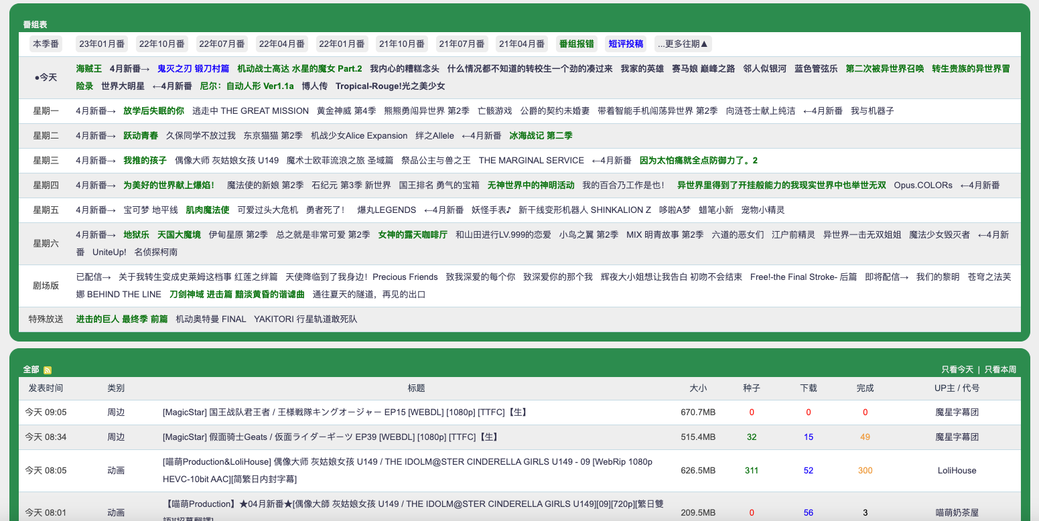Open 刀剑神域 进击篇 黯淡黄昏的谐谑曲 movie link
This screenshot has height=521, width=1039.
(237, 295)
